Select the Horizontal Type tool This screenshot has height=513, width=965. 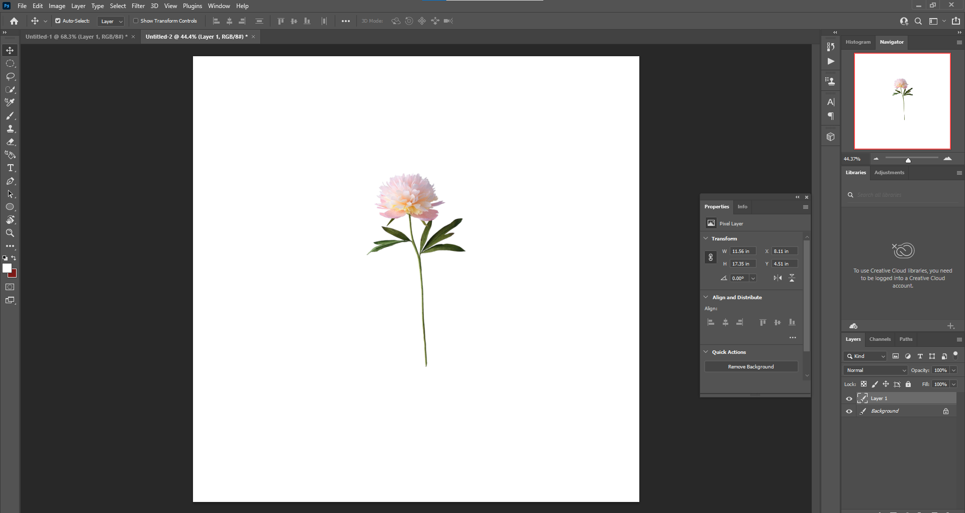(10, 168)
